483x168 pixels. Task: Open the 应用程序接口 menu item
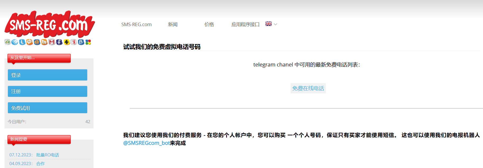(x=245, y=25)
